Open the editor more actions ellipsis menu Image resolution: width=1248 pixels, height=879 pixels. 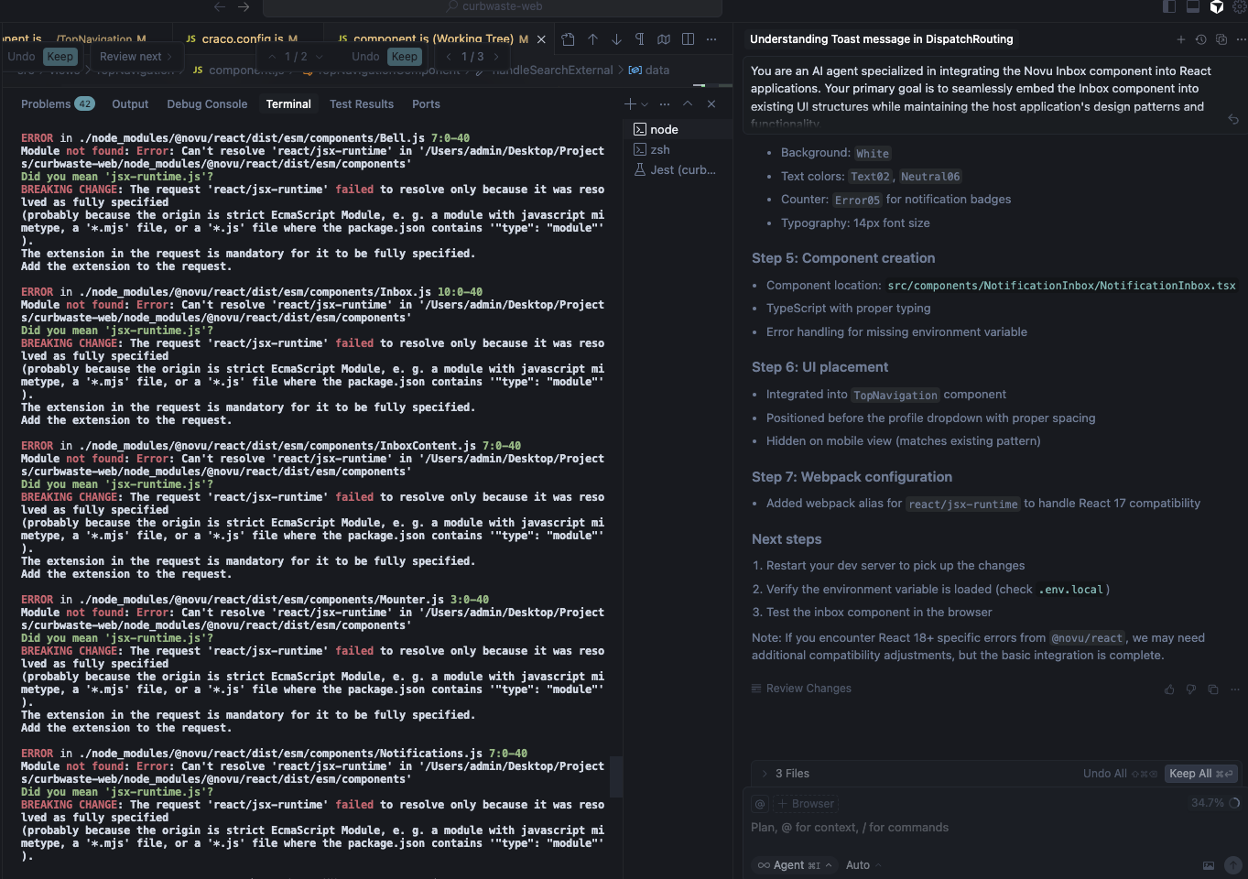(x=711, y=39)
